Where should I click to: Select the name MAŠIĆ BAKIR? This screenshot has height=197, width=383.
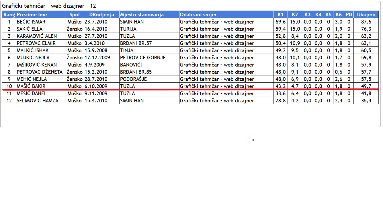tap(31, 86)
